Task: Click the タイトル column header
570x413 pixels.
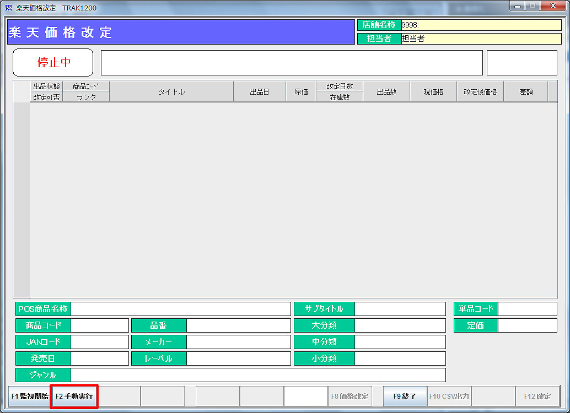Action: [x=171, y=92]
